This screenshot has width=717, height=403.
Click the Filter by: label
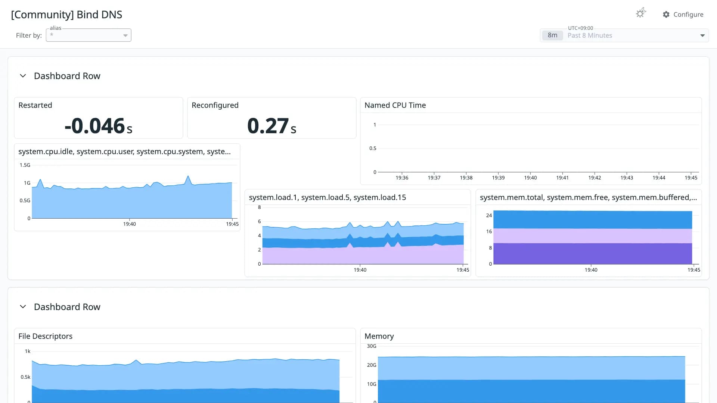pyautogui.click(x=29, y=35)
